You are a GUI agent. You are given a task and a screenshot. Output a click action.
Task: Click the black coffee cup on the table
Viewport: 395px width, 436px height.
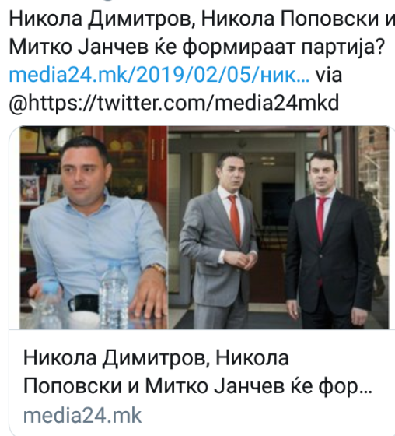(84, 303)
